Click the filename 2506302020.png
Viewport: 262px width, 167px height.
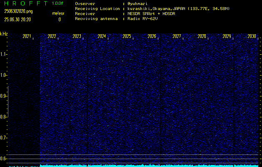coord(19,11)
